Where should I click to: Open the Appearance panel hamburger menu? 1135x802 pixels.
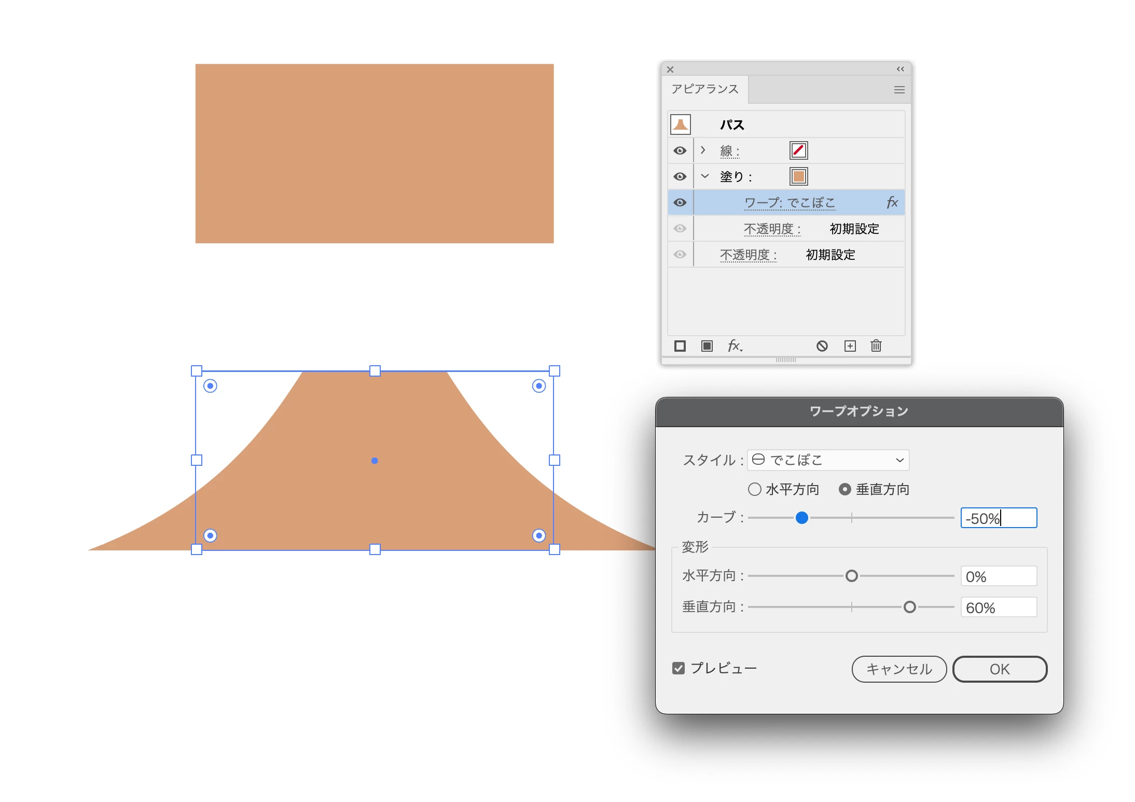tap(899, 90)
